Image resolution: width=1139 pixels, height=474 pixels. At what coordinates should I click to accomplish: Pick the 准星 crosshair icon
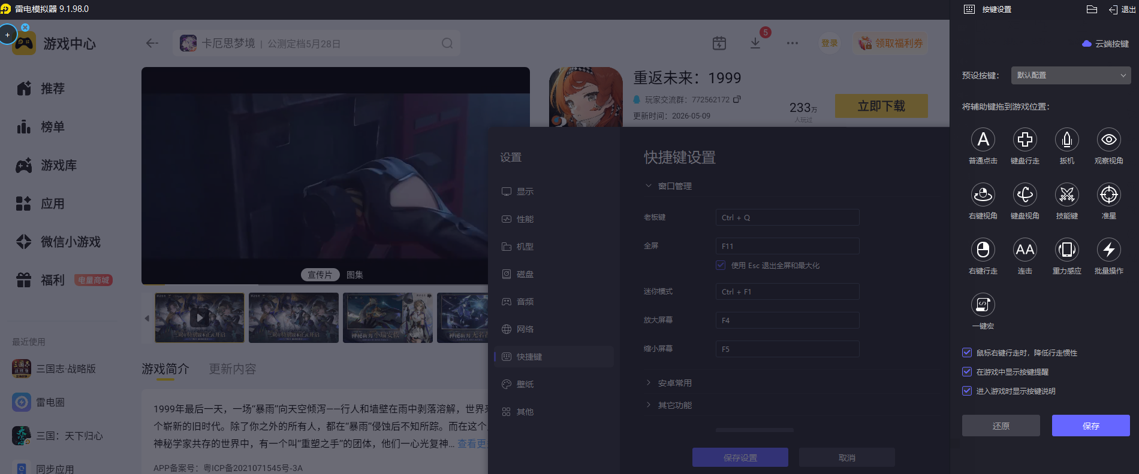point(1109,195)
